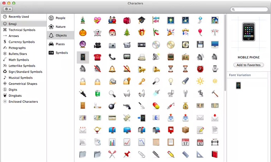Select the muted bell with slash emoji
The width and height of the screenshot is (271, 162).
click(127, 69)
